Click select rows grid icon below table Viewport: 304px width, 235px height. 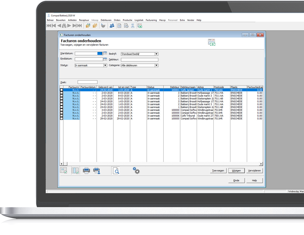(64, 171)
